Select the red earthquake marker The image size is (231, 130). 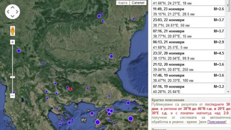pyautogui.click(x=70, y=89)
